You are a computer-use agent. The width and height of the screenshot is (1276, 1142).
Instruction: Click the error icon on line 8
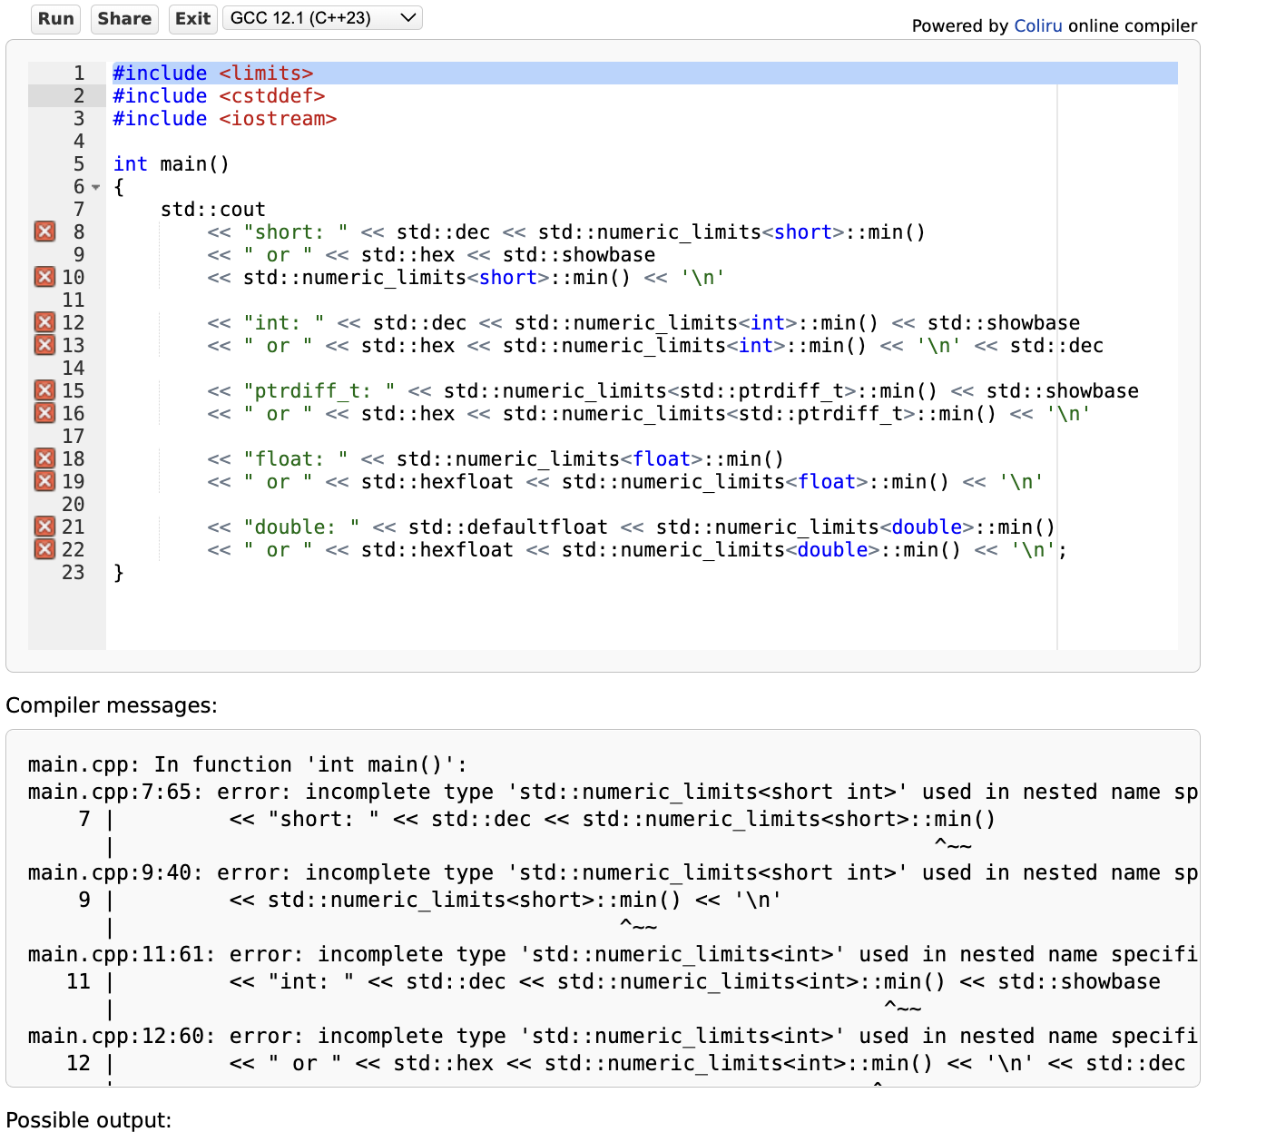click(44, 231)
